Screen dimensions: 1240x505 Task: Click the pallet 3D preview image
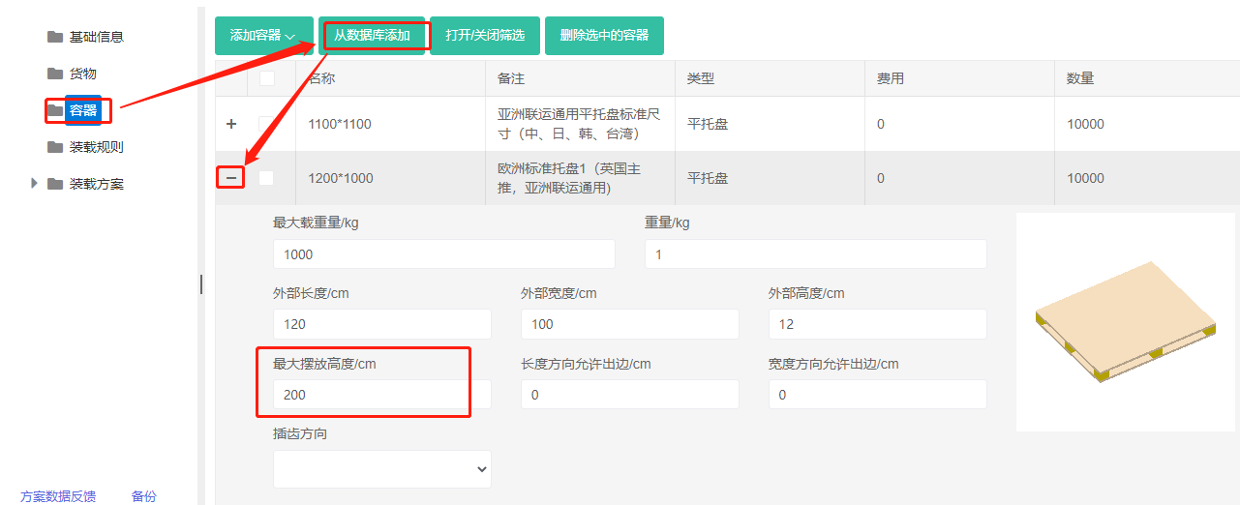click(x=1125, y=321)
